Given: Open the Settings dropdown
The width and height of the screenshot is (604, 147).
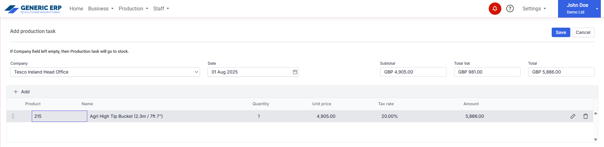Looking at the screenshot, I should point(534,9).
